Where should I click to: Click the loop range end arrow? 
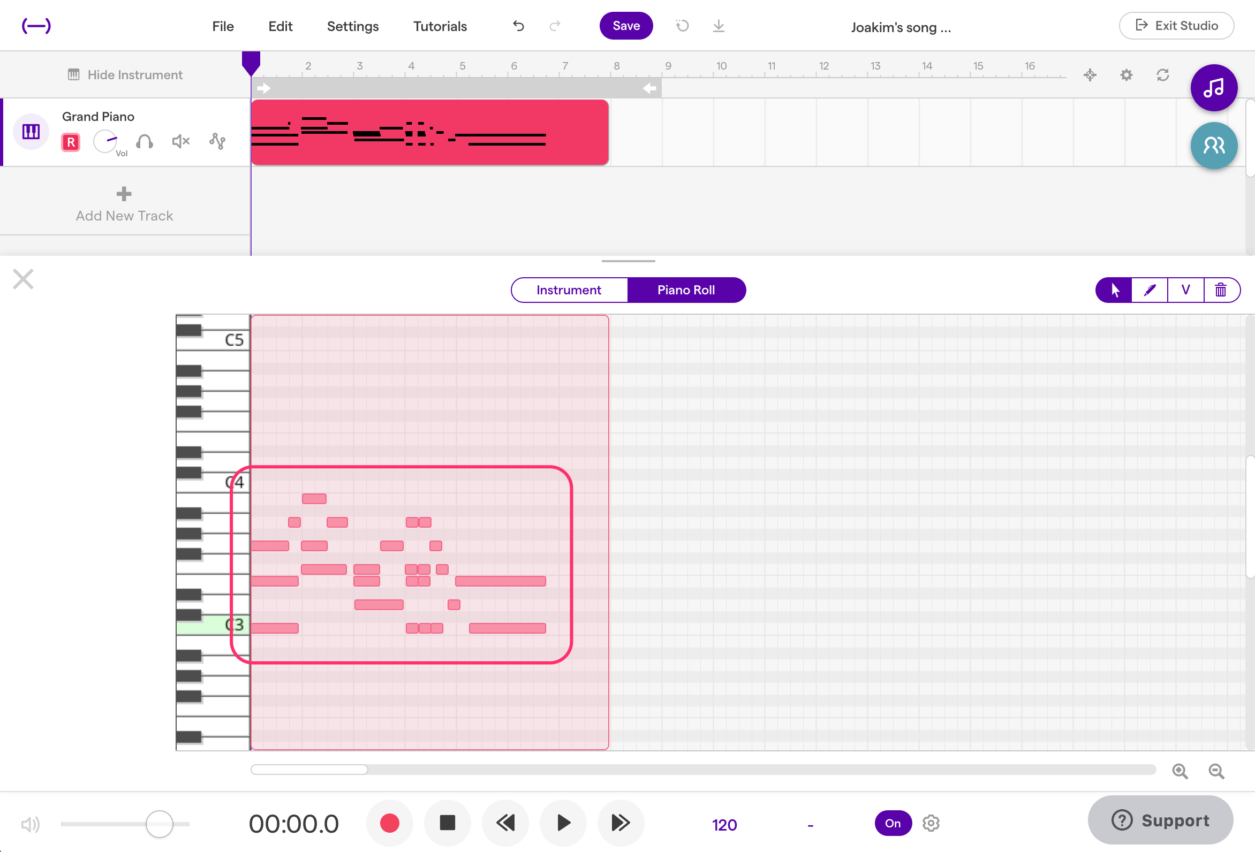[649, 88]
